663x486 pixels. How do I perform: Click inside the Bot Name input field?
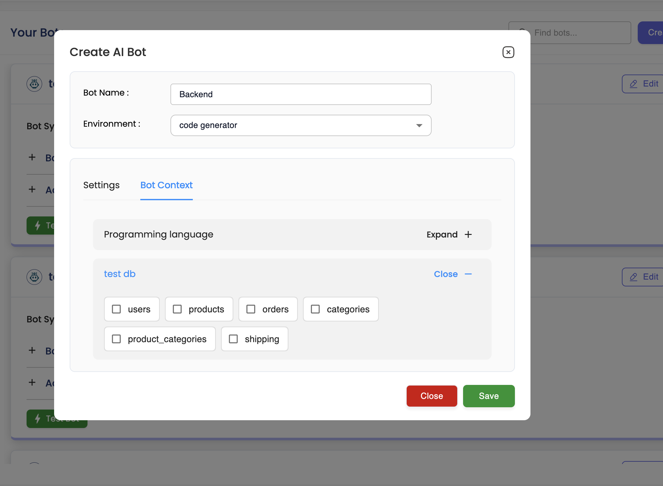pyautogui.click(x=301, y=94)
